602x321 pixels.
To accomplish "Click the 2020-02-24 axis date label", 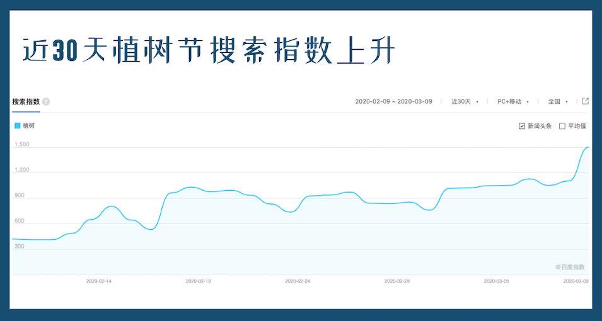I will click(298, 281).
